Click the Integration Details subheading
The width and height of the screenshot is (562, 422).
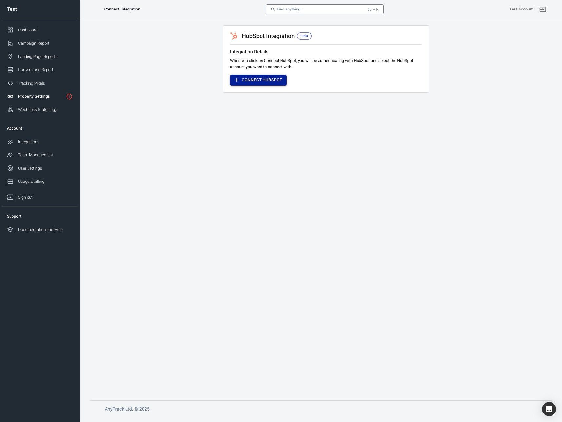coord(249,52)
